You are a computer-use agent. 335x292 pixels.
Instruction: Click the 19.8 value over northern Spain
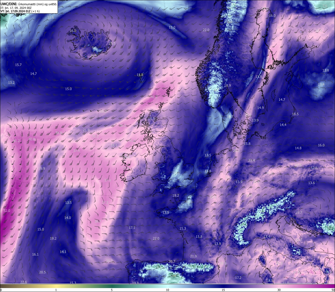pyautogui.click(x=135, y=283)
